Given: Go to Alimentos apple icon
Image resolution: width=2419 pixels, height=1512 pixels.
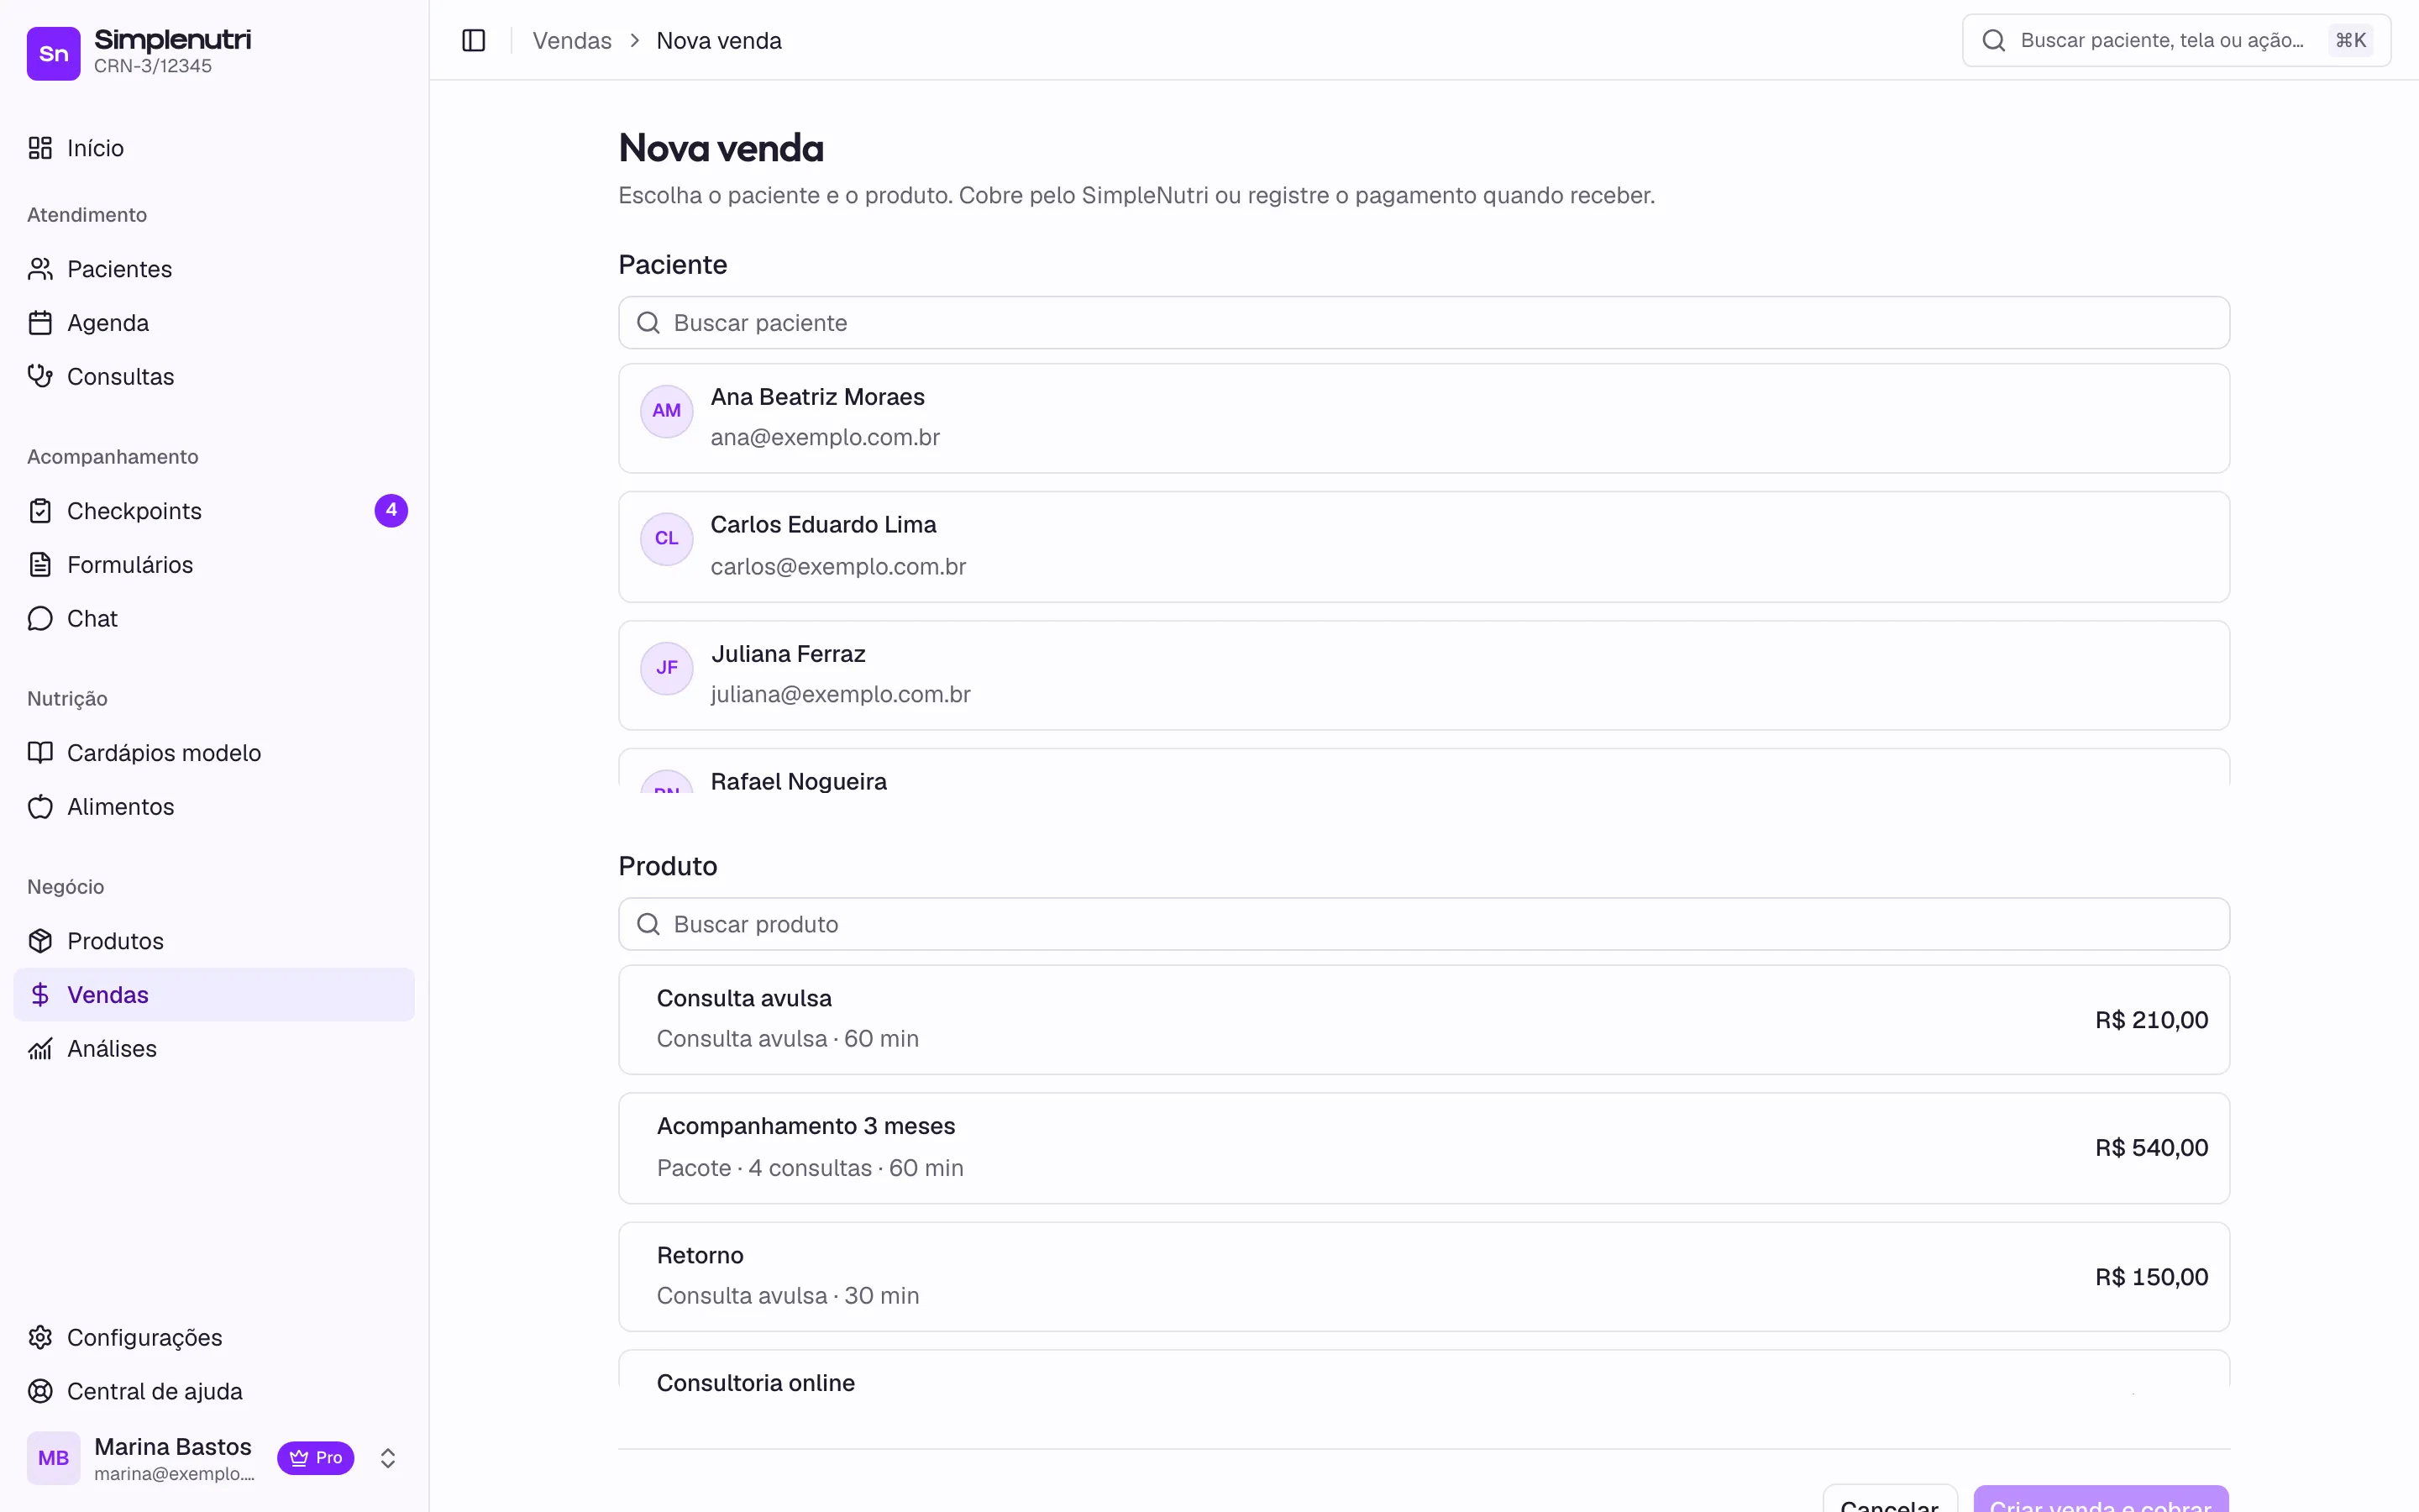Looking at the screenshot, I should pyautogui.click(x=40, y=807).
